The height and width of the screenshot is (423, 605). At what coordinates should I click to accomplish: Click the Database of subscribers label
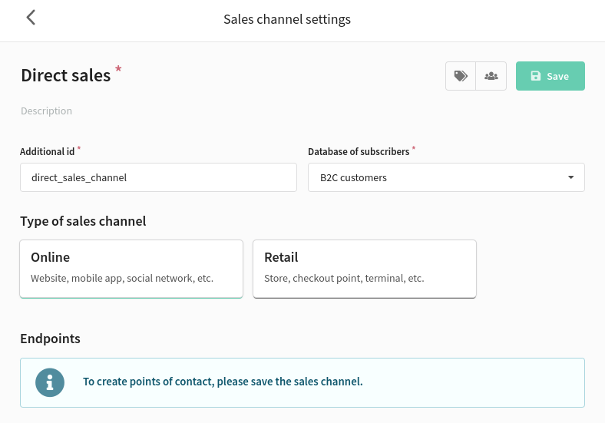[359, 152]
